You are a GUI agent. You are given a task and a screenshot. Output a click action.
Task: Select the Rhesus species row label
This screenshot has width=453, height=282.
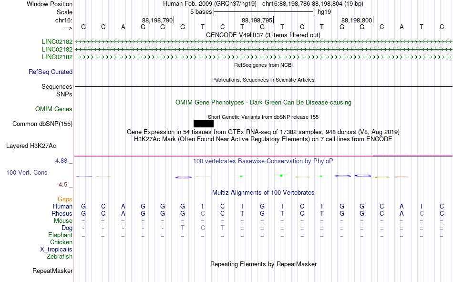62,214
